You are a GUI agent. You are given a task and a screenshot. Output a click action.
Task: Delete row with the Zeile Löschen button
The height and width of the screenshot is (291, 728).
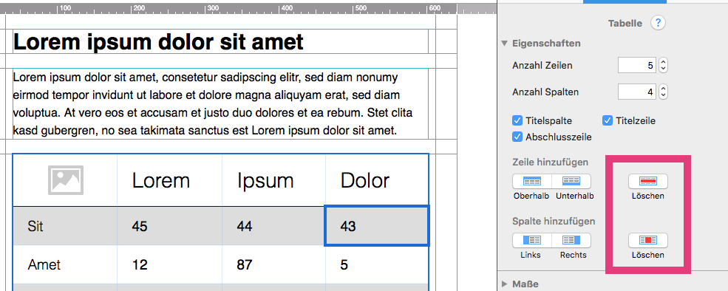(x=647, y=181)
